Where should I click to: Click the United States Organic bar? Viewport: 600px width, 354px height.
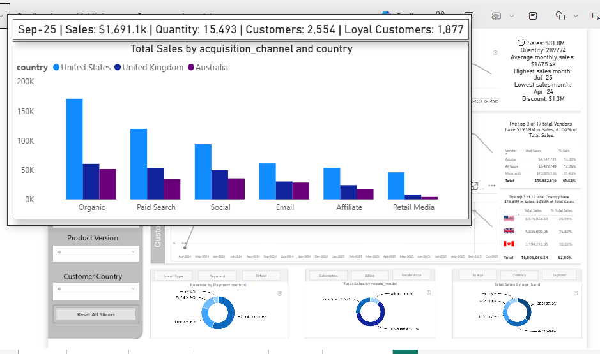click(x=74, y=149)
